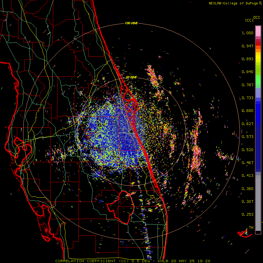Select the 0.627 scale value
This screenshot has width=263, height=263.
click(x=248, y=124)
